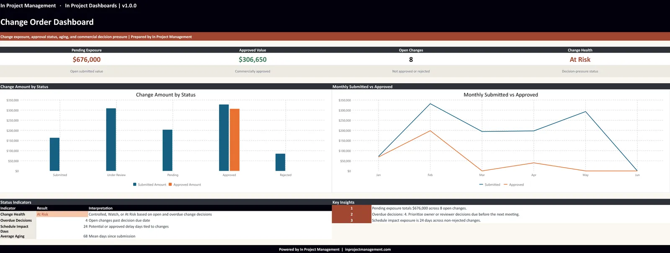The image size is (670, 253).
Task: Click the 'Commercially approved' caption
Action: tap(253, 72)
